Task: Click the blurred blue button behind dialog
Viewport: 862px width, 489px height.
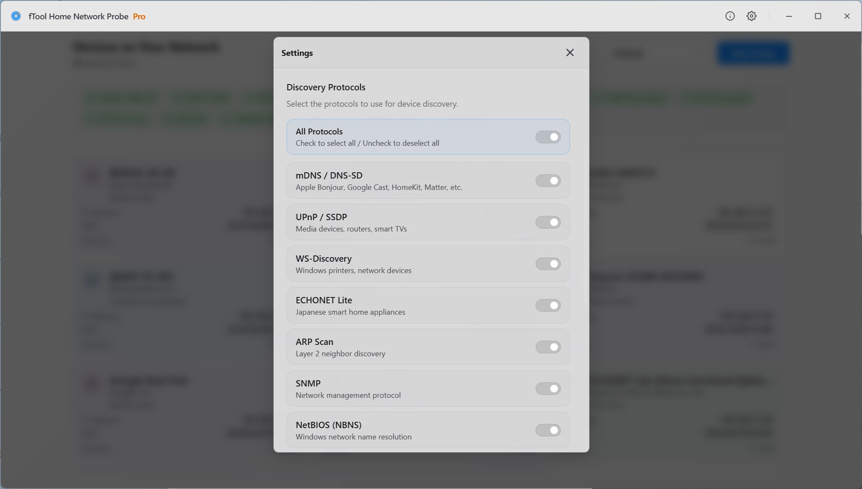Action: pyautogui.click(x=753, y=53)
